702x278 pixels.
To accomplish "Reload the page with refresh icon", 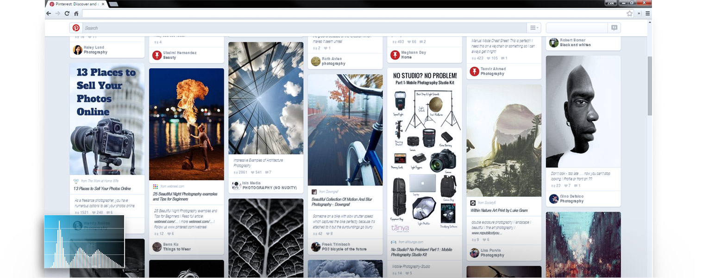I will (x=67, y=13).
